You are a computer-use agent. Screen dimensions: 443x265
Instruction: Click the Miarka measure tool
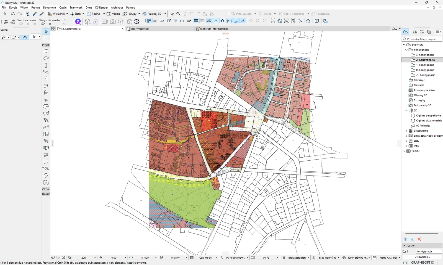point(113,14)
